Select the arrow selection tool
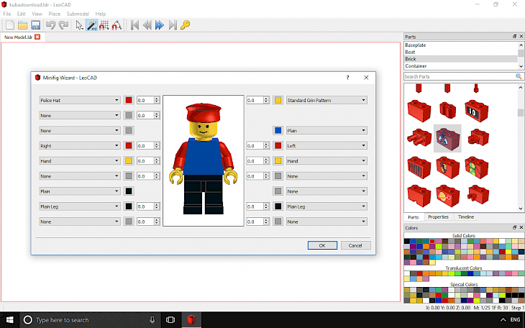This screenshot has width=525, height=328. point(79,25)
